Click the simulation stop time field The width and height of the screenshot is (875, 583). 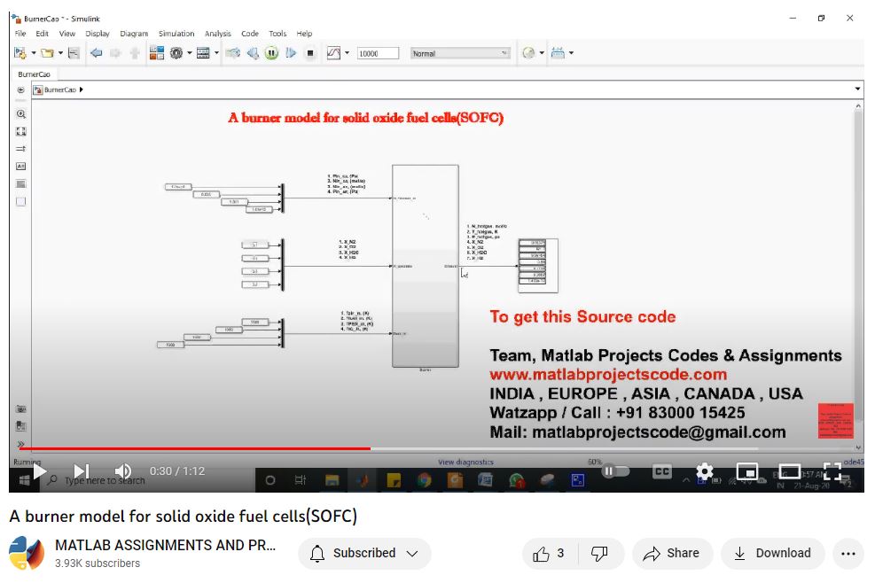coord(378,53)
